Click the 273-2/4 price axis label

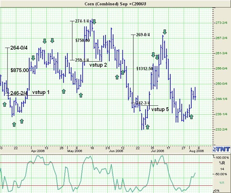point(221,23)
